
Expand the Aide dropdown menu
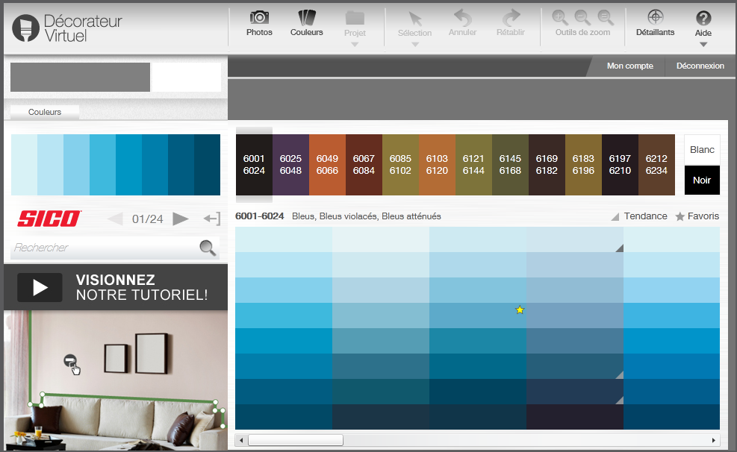click(x=703, y=44)
